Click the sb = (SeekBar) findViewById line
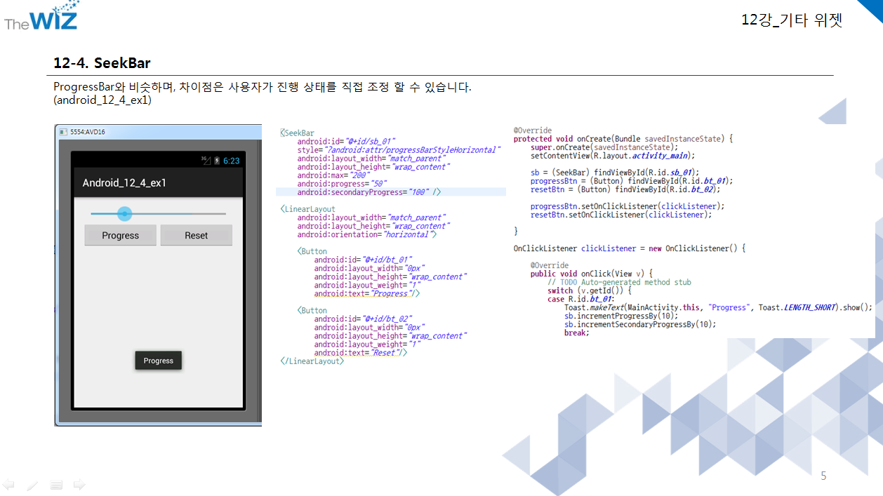883x496 pixels. 615,173
